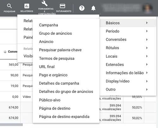Screen dimensions: 158x128
Task: Select Campanha report
Action: click(66, 25)
